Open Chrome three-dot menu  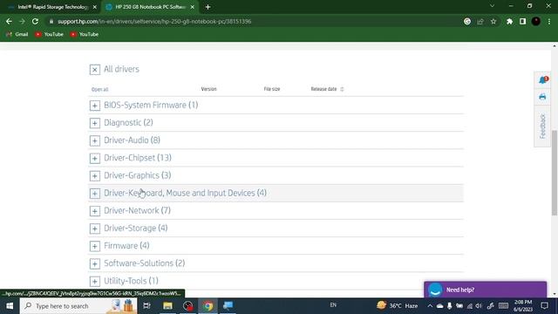[x=549, y=21]
